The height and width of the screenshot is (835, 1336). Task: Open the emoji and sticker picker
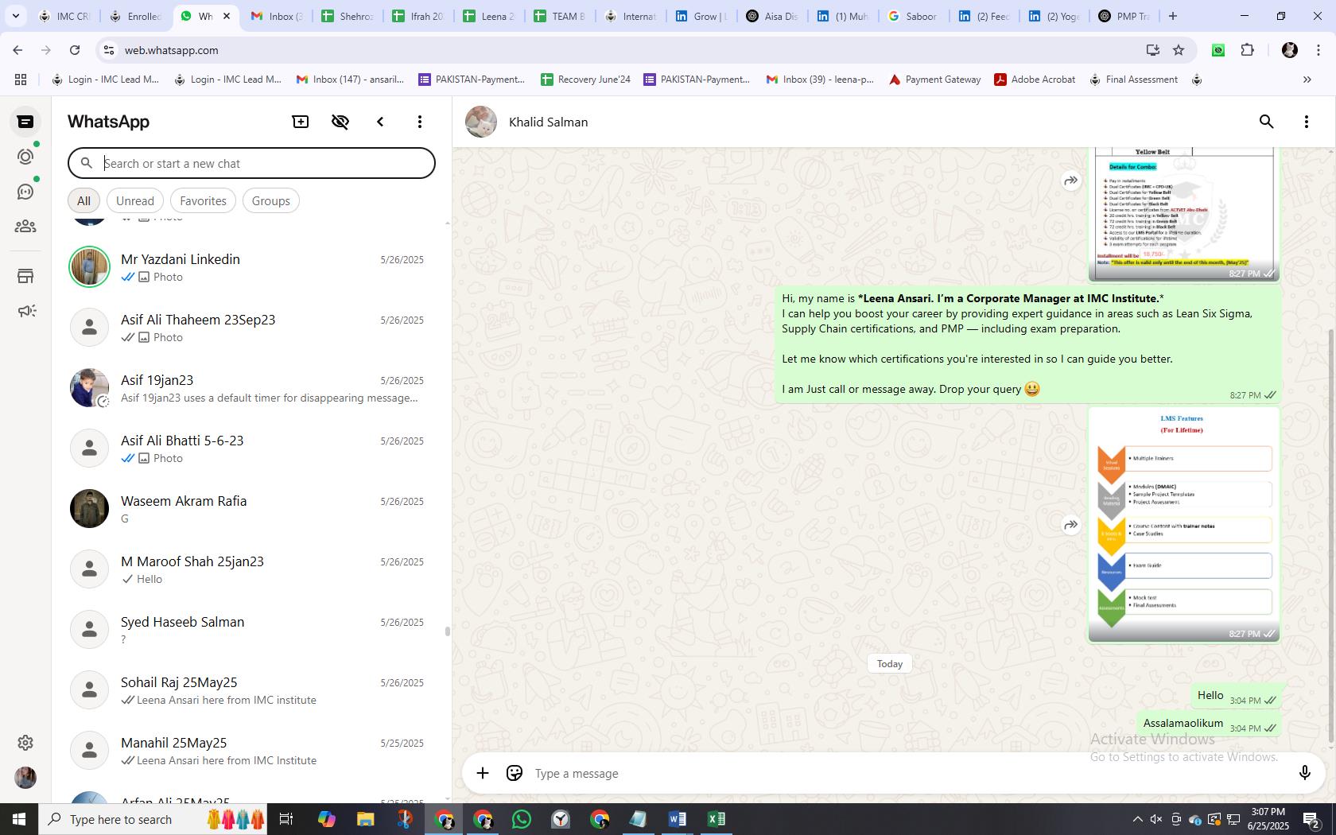tap(515, 773)
